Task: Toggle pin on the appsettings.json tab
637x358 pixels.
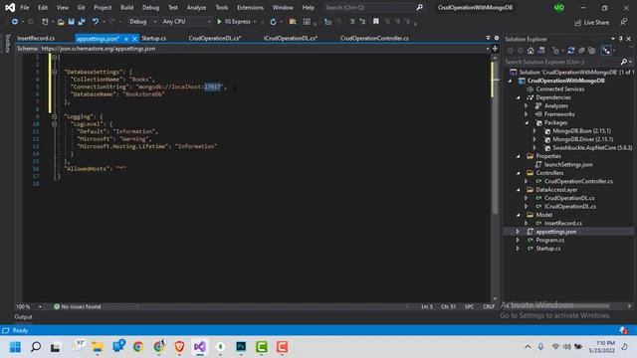Action: coord(126,39)
